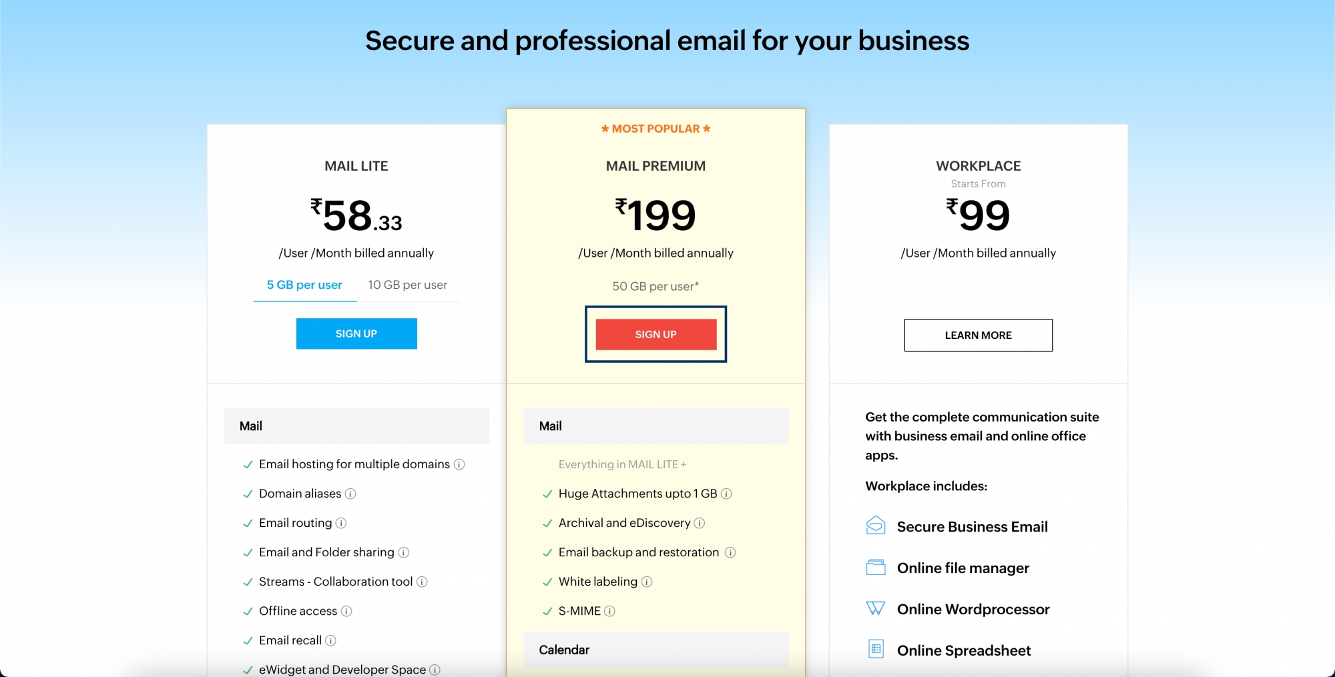Click the Streams Collaboration tool info icon
Screen dimensions: 1335x677
click(422, 581)
